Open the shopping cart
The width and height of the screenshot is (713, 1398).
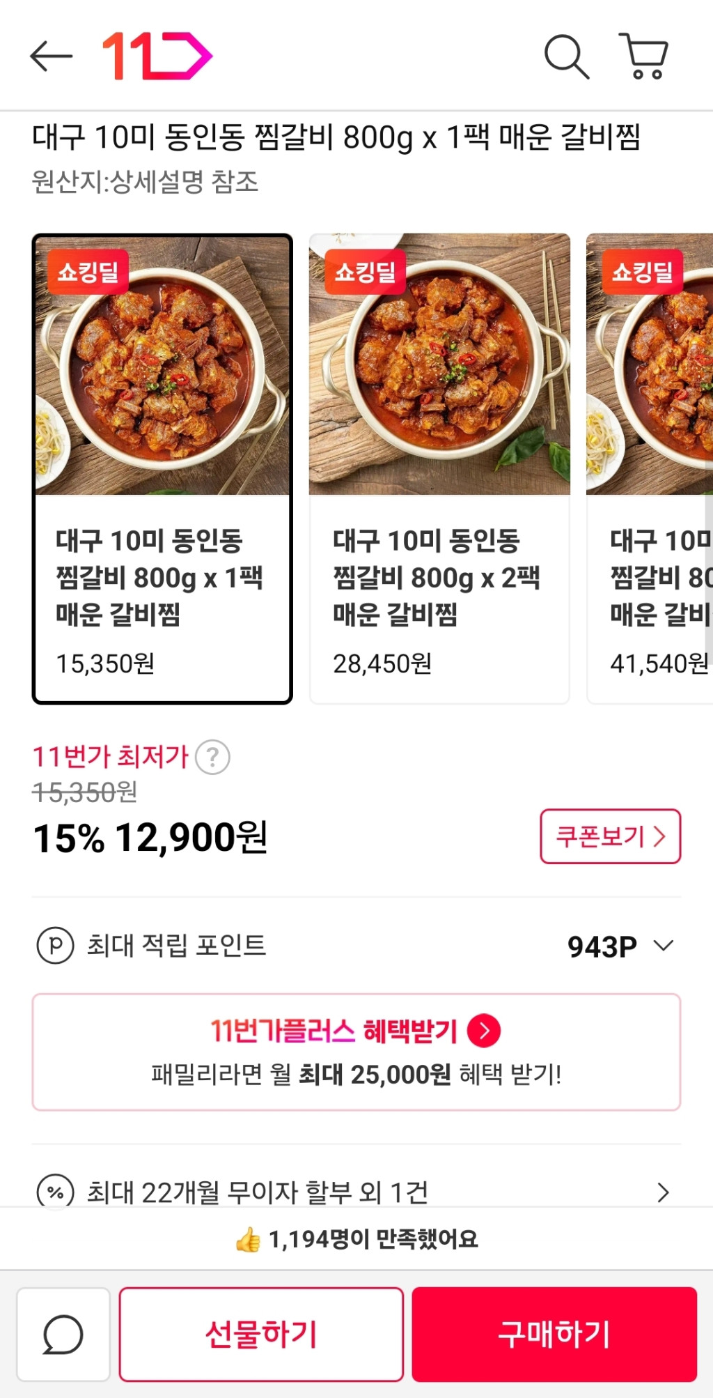click(x=644, y=56)
